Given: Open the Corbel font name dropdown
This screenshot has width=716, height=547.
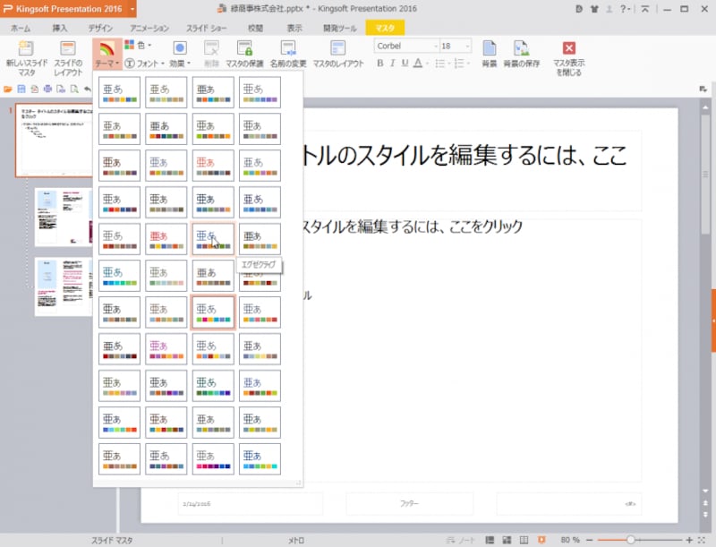Looking at the screenshot, I should (435, 46).
